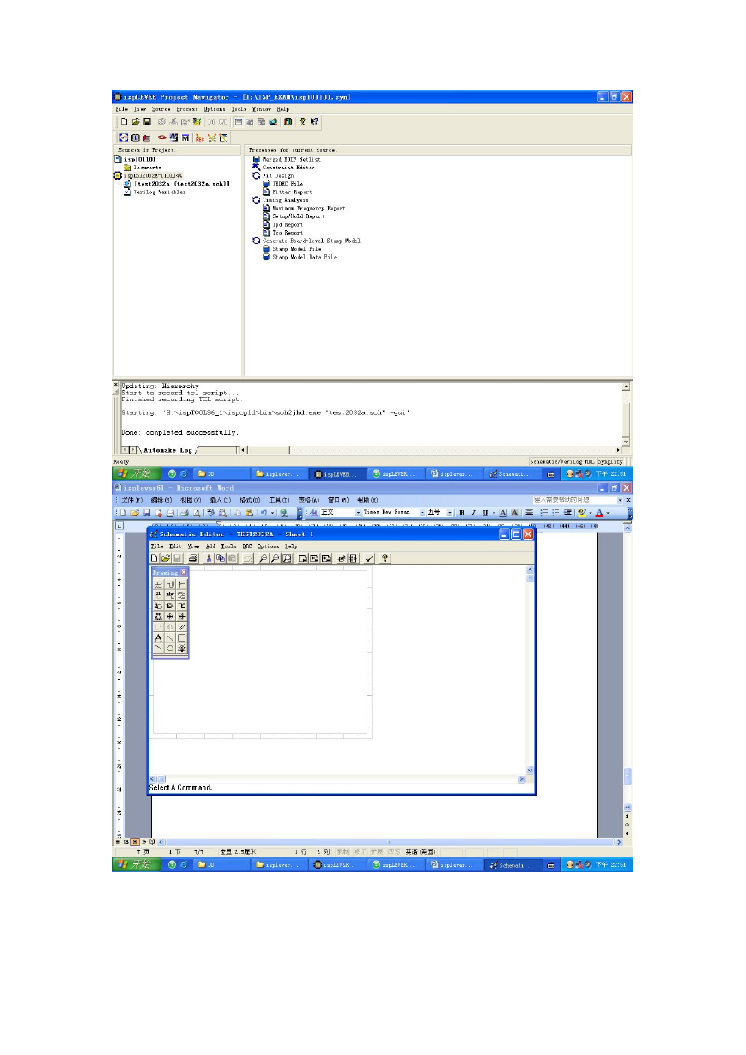The image size is (746, 1055).
Task: Click the checkmark icon in Schematic Editor toolbar
Action: [x=370, y=558]
